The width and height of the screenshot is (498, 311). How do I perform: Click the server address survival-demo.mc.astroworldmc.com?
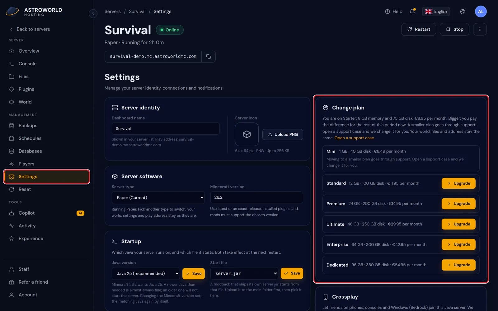(153, 57)
